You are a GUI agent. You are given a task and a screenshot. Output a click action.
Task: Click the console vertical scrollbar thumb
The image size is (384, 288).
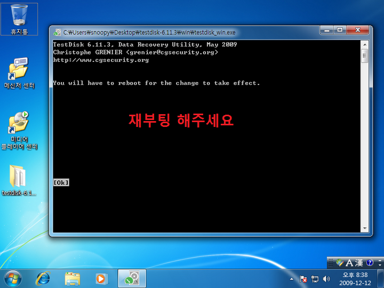(365, 55)
